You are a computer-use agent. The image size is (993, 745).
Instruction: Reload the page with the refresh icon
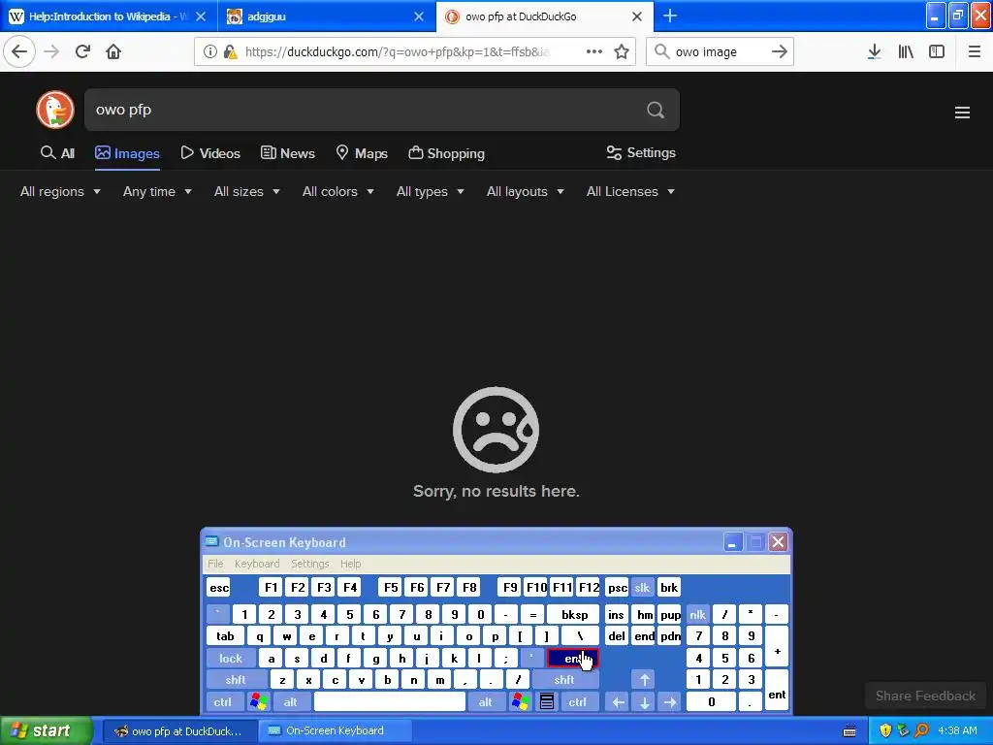(82, 52)
